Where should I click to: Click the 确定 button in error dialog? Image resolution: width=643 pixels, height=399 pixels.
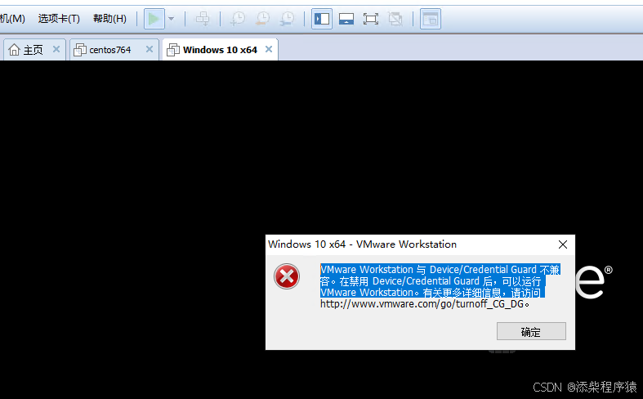coord(531,331)
